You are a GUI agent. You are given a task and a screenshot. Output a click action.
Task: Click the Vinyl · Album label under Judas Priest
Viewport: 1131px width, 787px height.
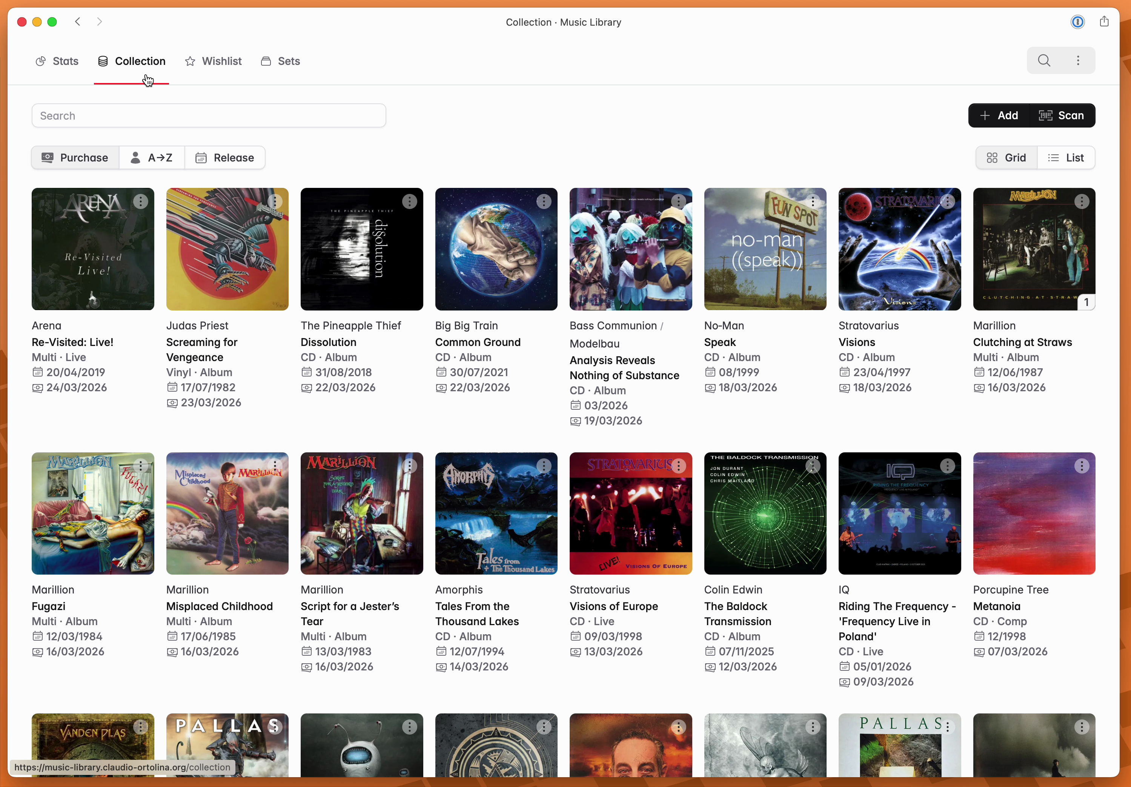coord(199,372)
